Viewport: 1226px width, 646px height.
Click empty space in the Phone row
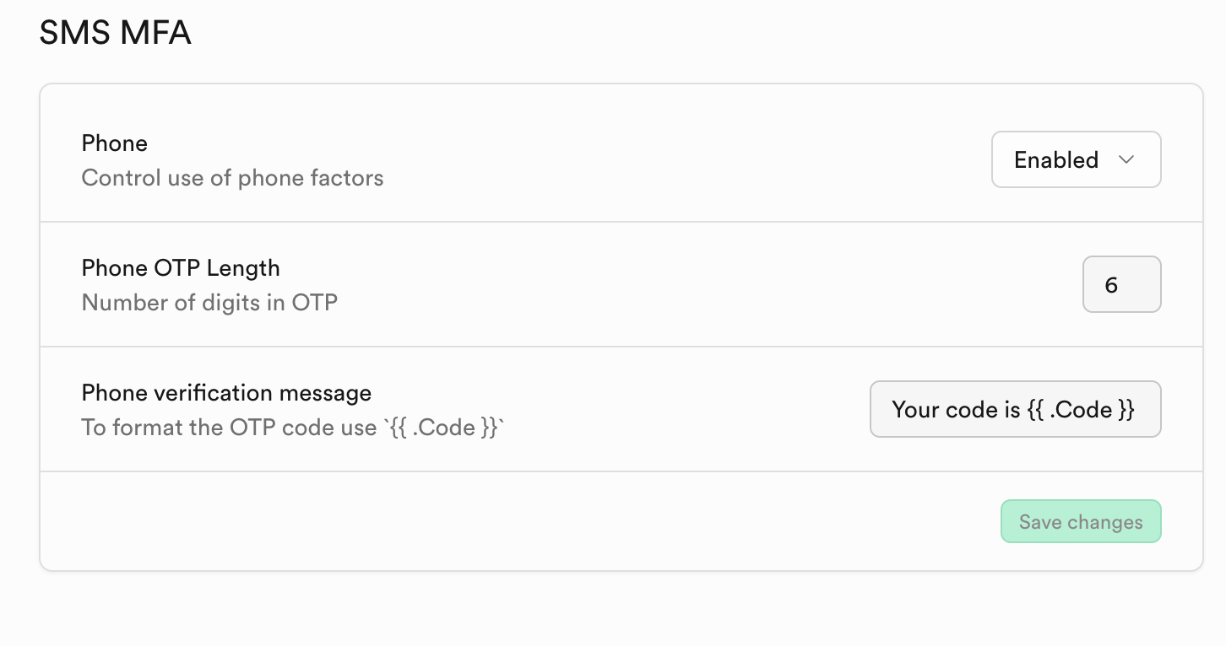675,160
